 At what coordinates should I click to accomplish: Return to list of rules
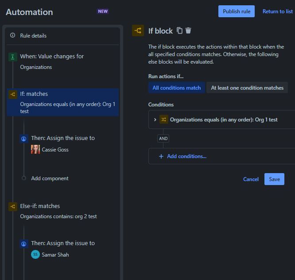click(x=277, y=11)
